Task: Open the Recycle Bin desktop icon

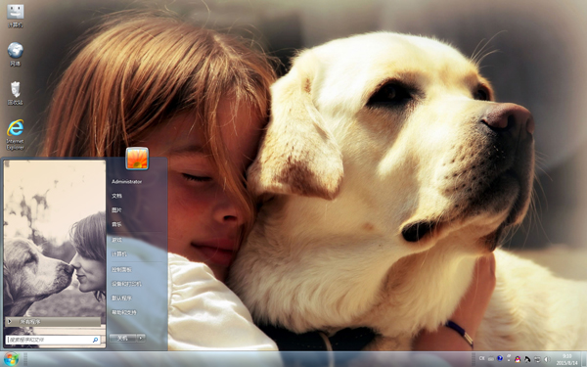Action: [x=16, y=93]
